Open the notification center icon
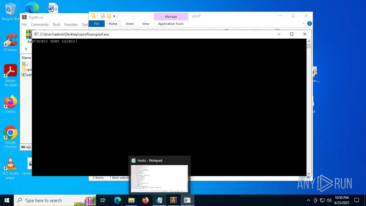The height and width of the screenshot is (206, 366). point(357,200)
